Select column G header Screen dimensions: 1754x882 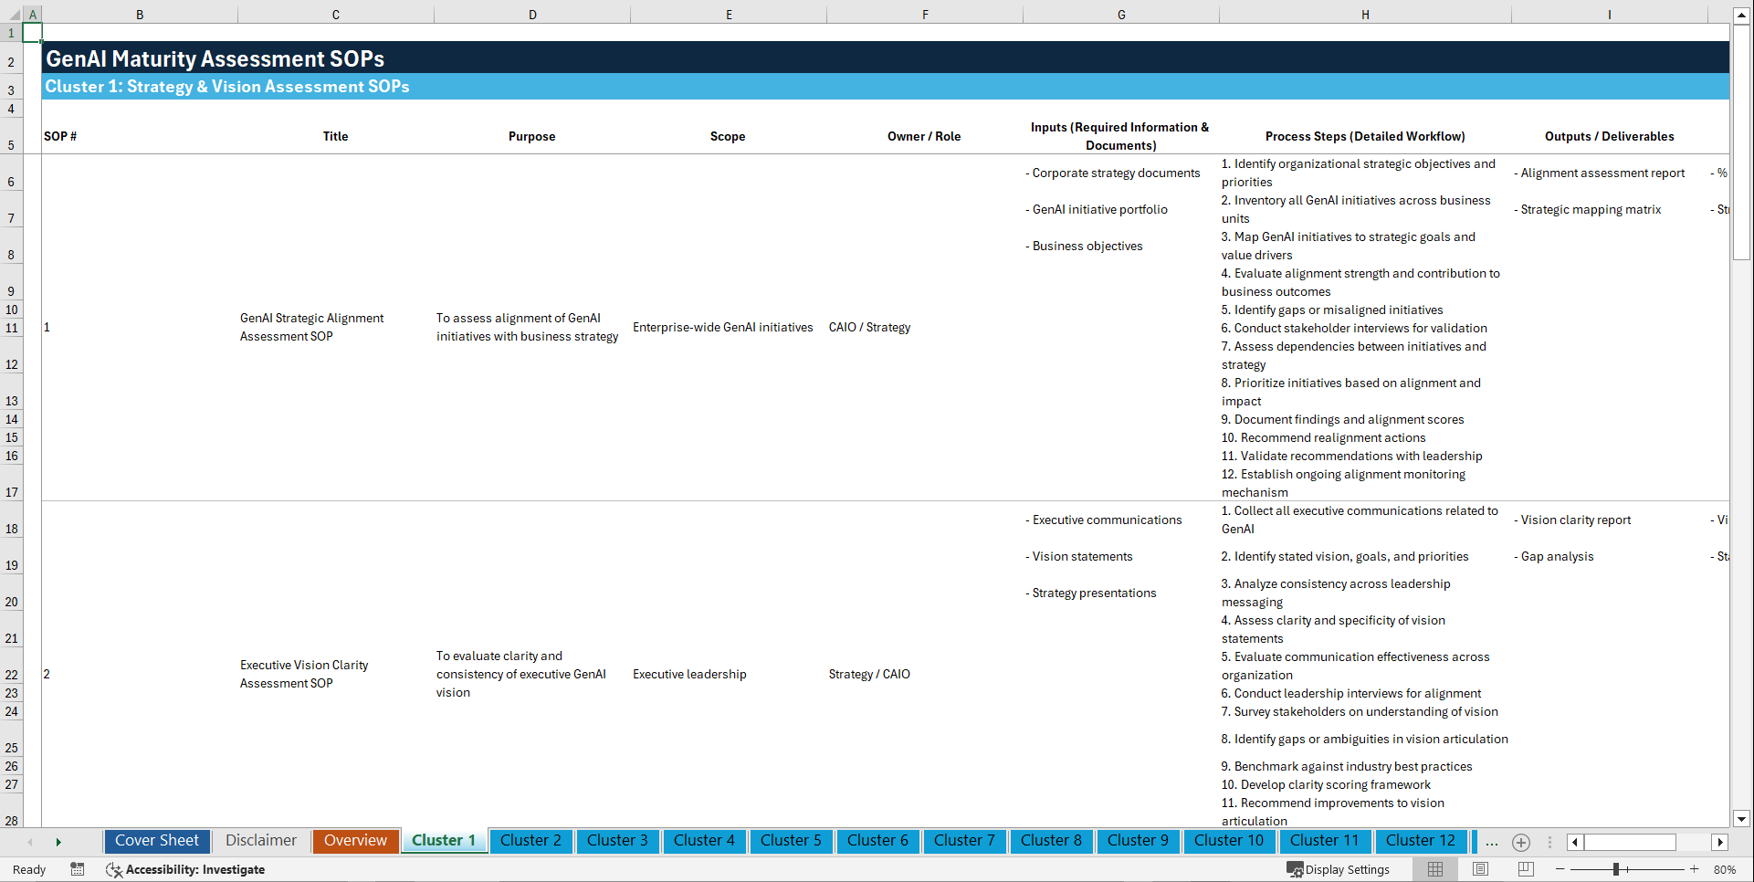coord(1120,15)
